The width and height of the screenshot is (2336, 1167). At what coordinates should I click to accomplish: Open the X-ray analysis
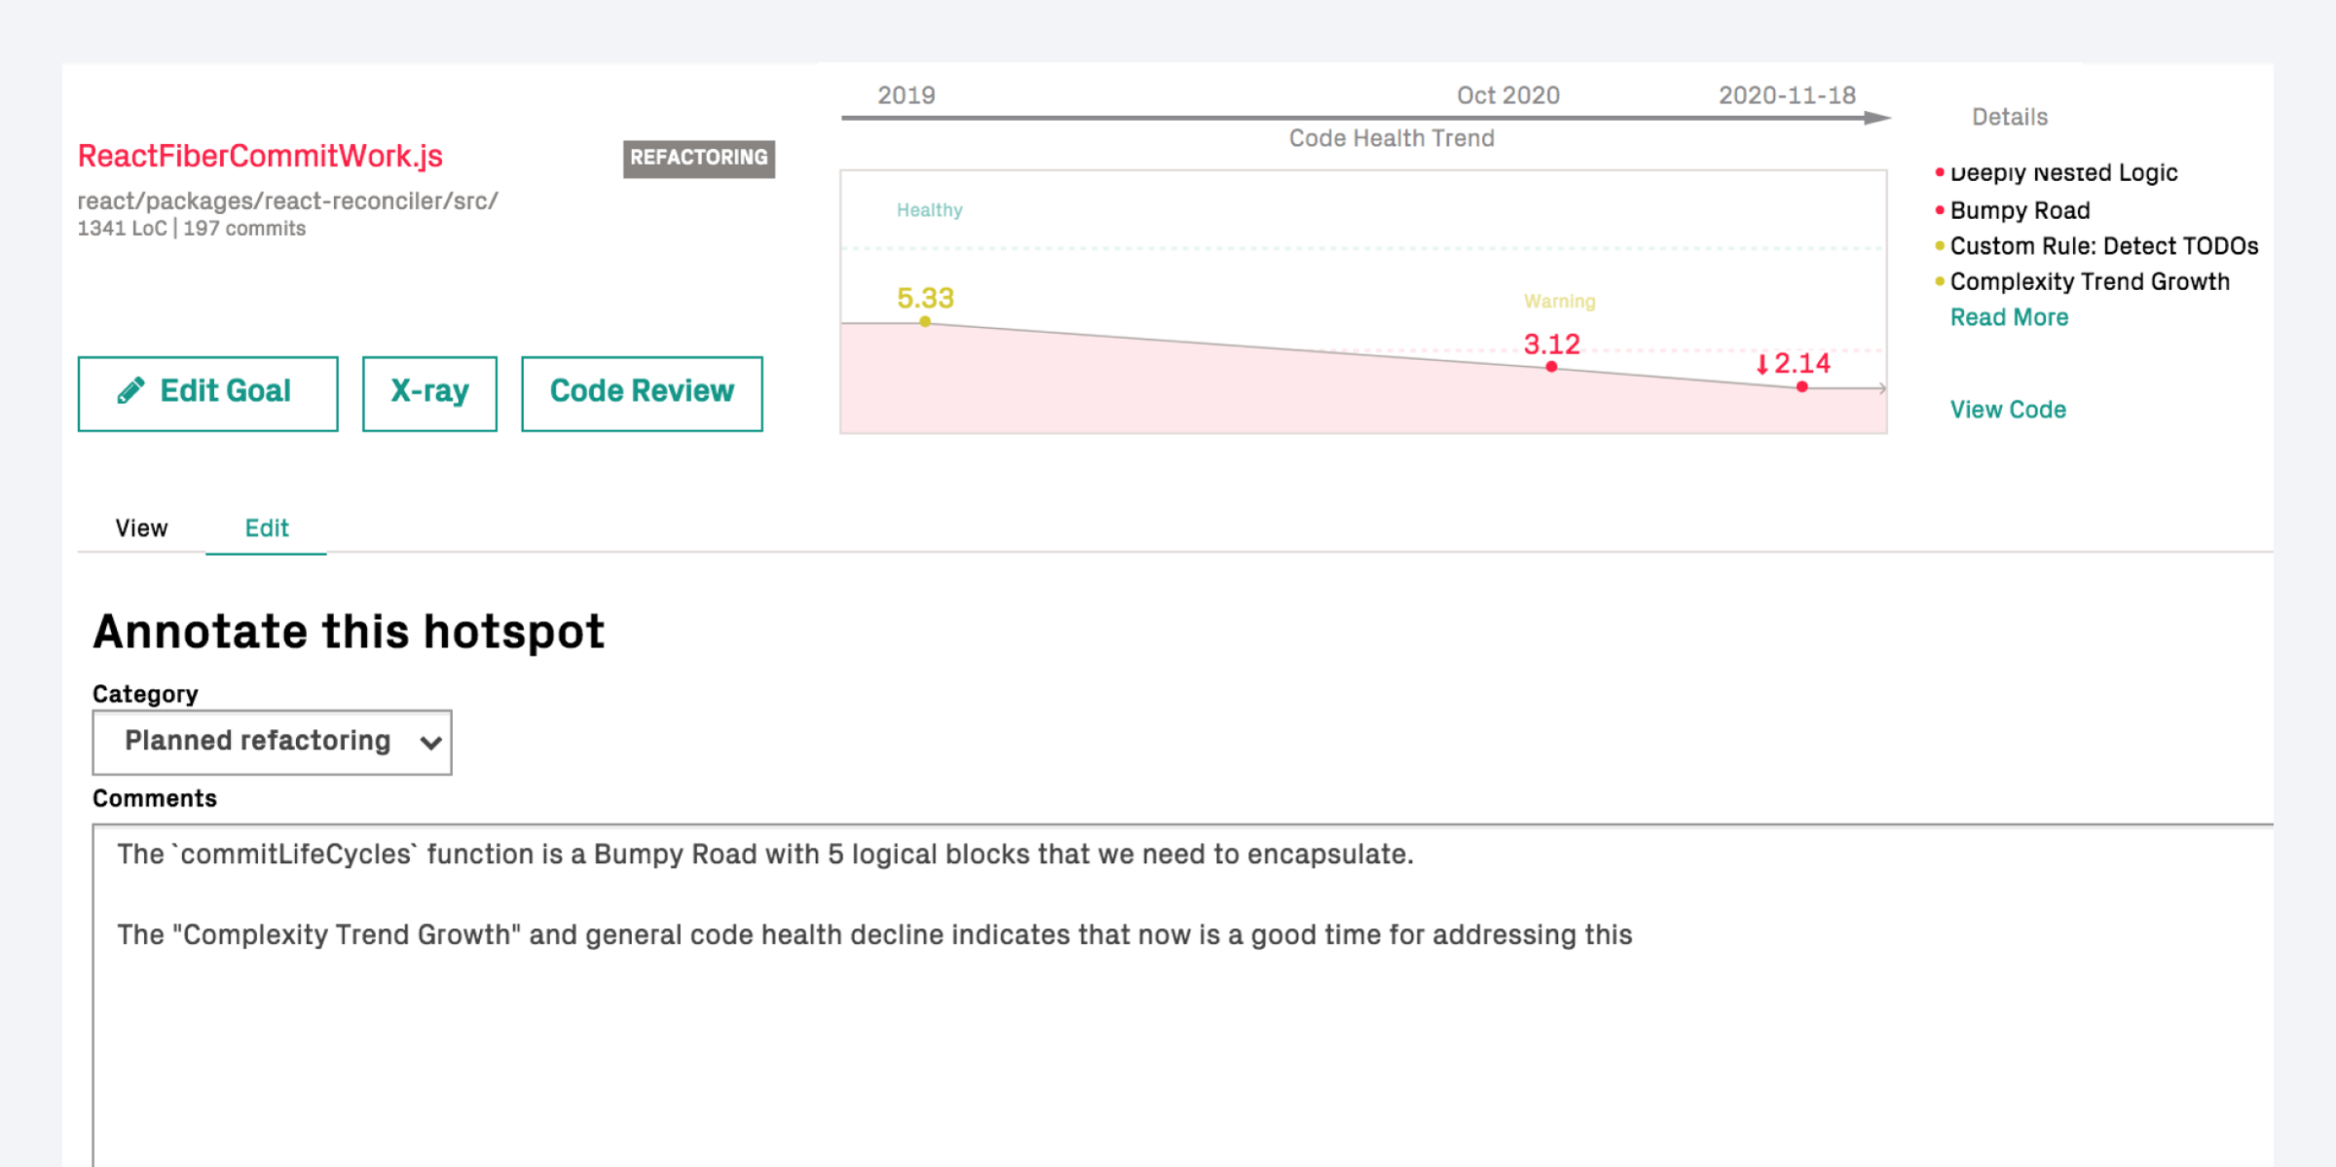(429, 392)
